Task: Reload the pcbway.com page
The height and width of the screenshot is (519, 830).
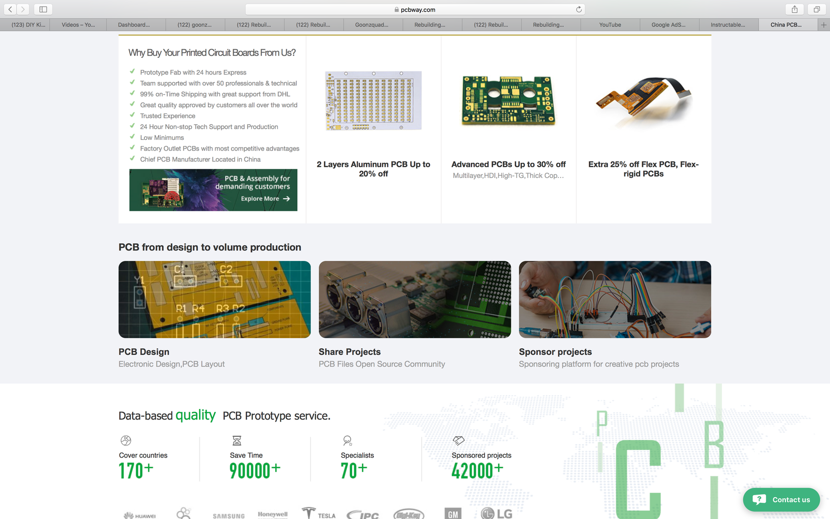Action: (x=579, y=9)
